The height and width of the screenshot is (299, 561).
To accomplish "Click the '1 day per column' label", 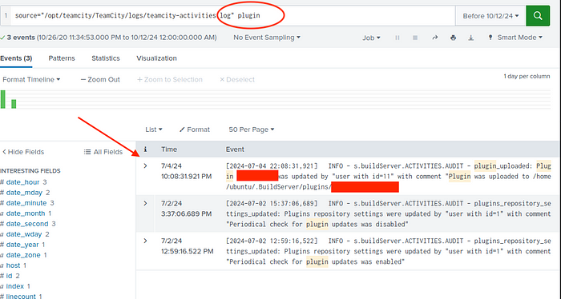I will [527, 76].
